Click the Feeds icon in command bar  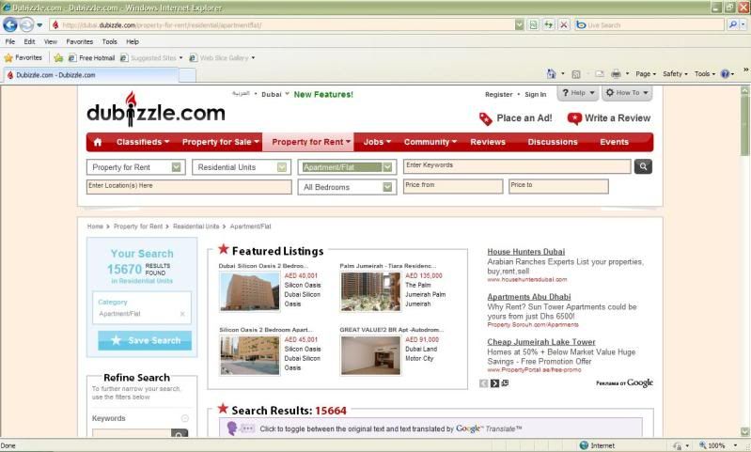pyautogui.click(x=576, y=74)
